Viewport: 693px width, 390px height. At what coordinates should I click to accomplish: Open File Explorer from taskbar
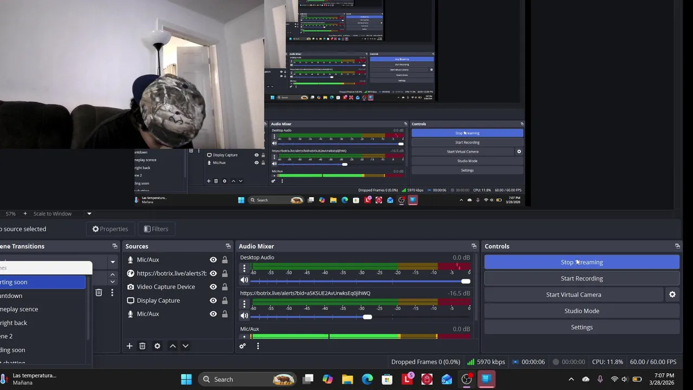point(347,380)
